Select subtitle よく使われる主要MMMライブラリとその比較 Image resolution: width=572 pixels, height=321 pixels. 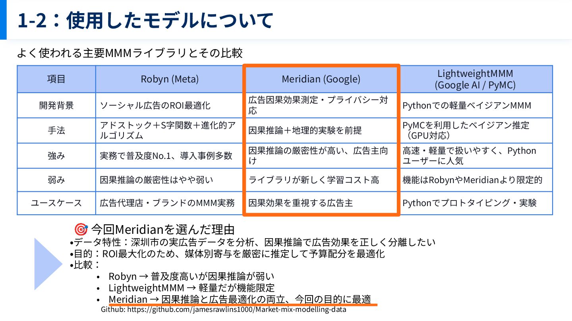point(129,53)
